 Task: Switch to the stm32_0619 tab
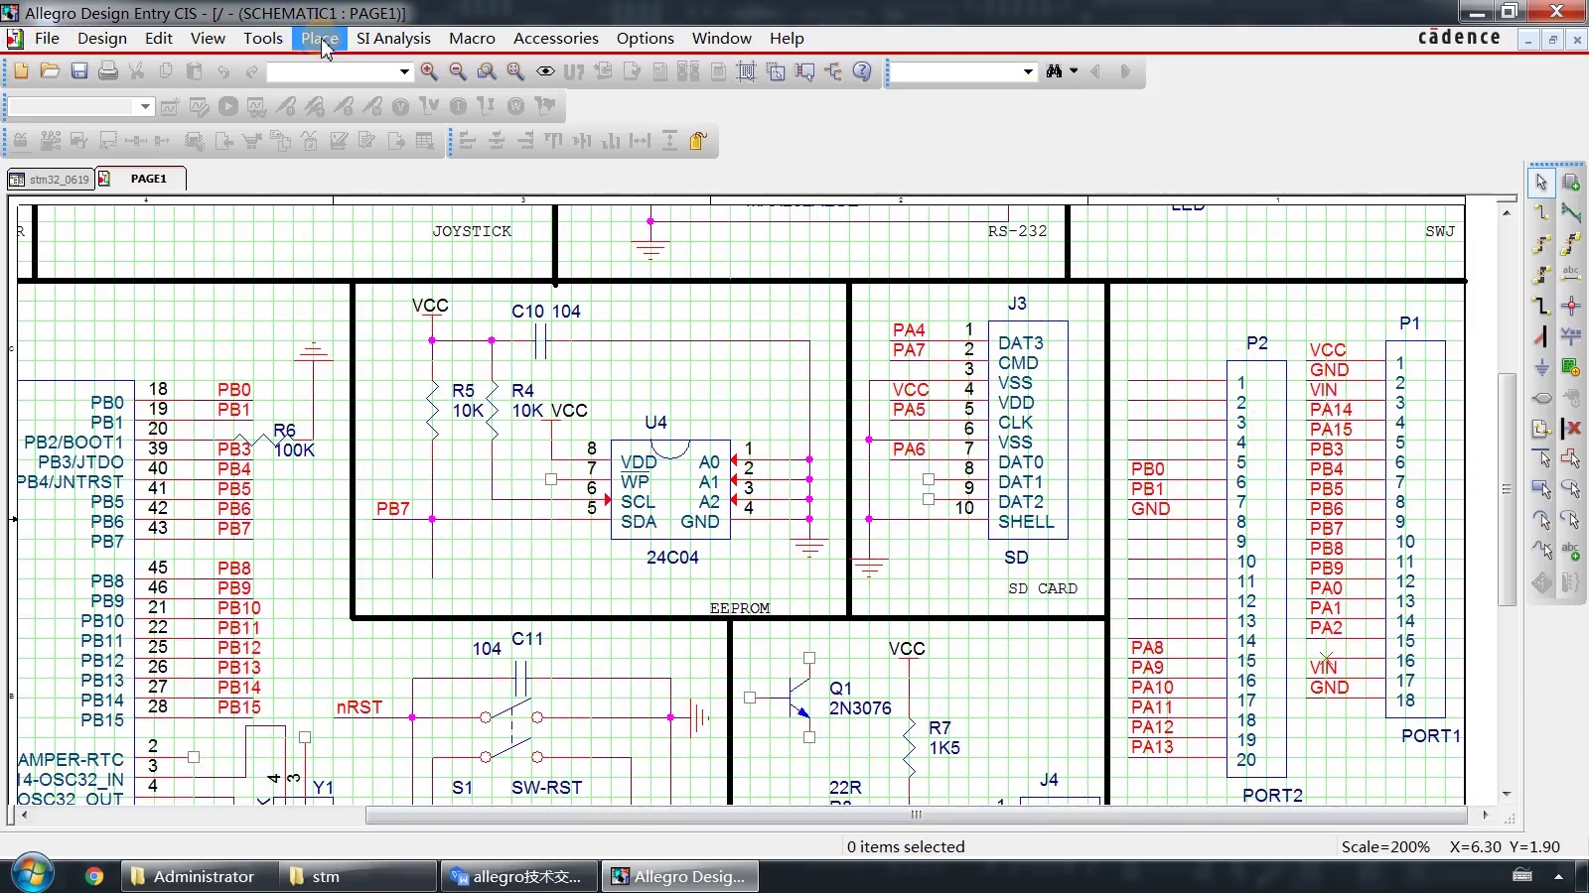(x=51, y=180)
